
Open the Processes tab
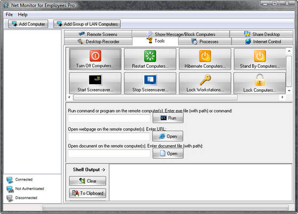click(x=205, y=42)
